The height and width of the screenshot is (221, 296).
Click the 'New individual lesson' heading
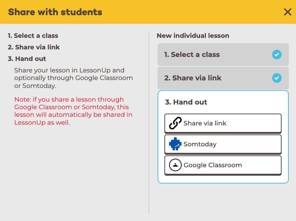click(193, 36)
